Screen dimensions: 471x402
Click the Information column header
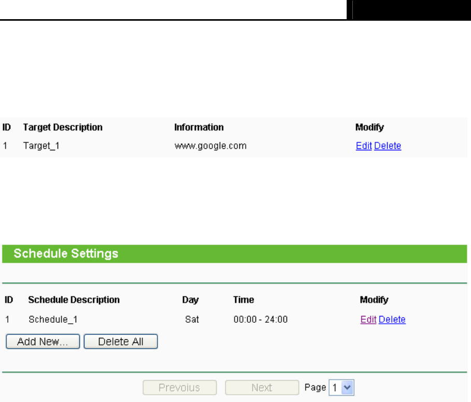[199, 127]
